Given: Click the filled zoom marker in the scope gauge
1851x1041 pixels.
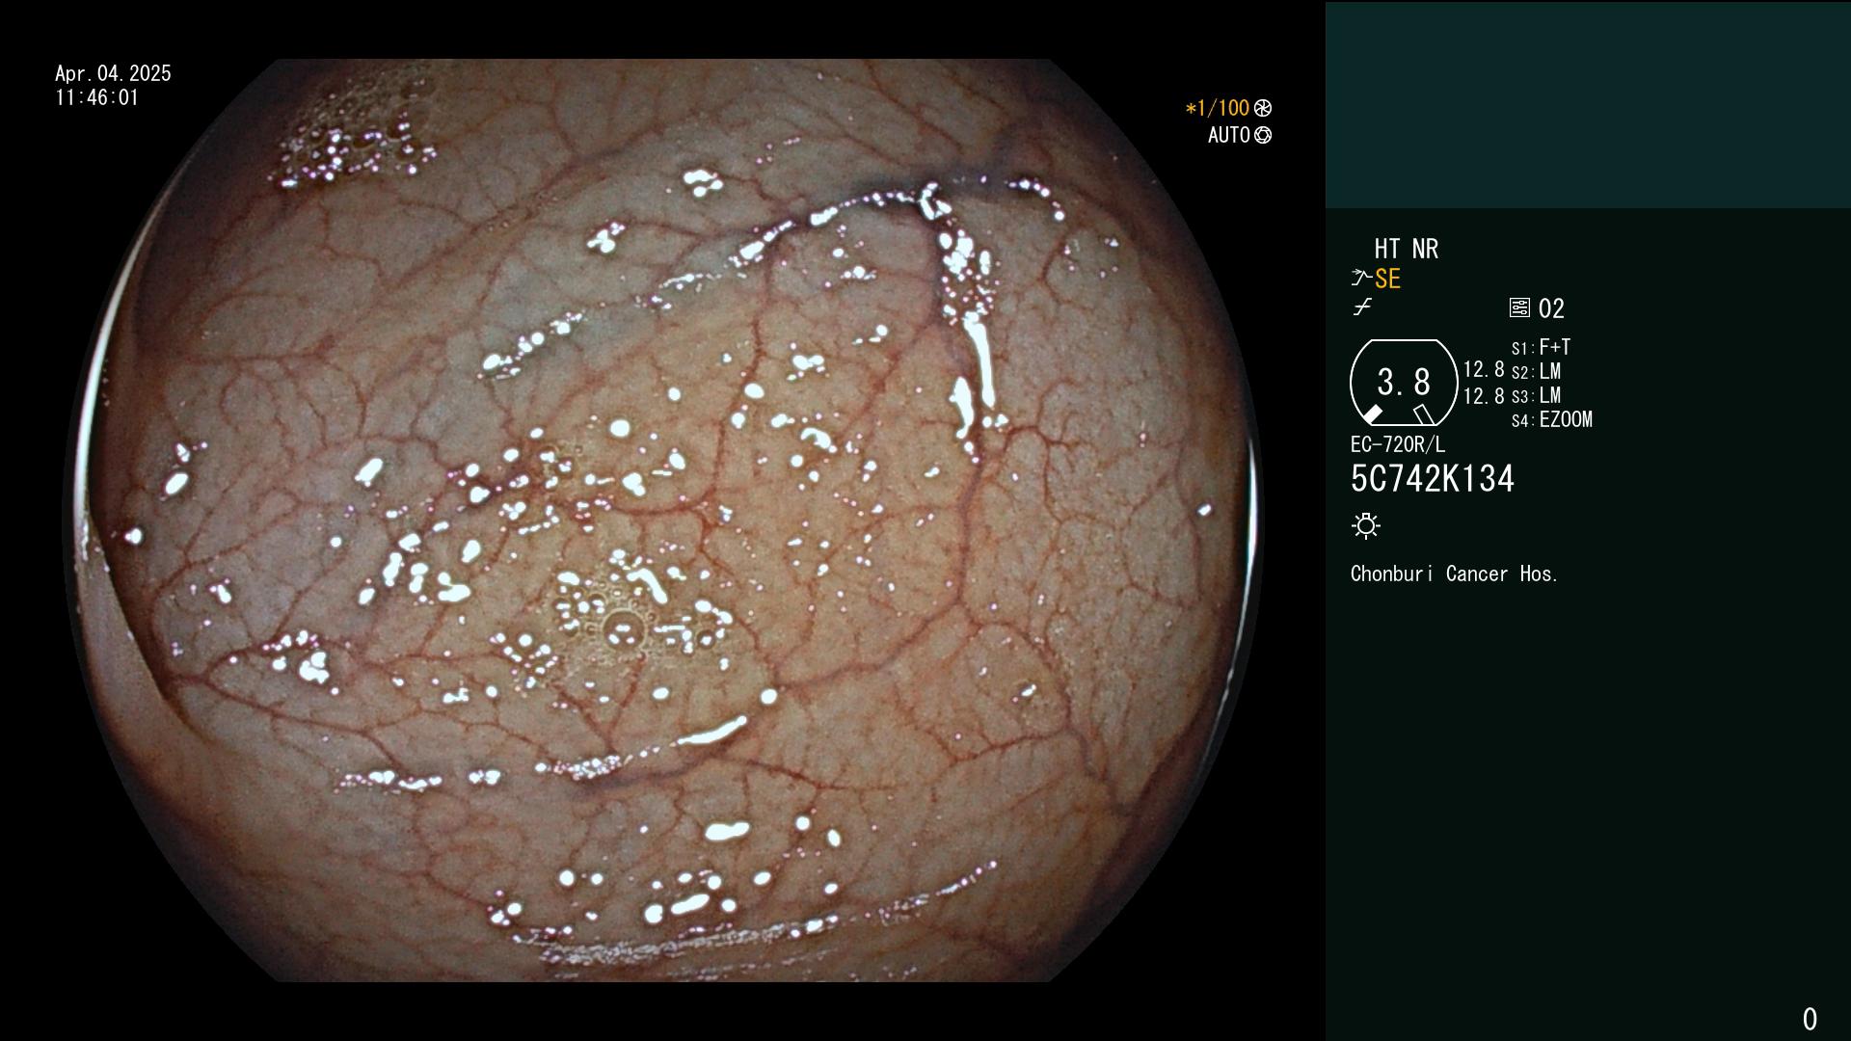Looking at the screenshot, I should [1373, 414].
